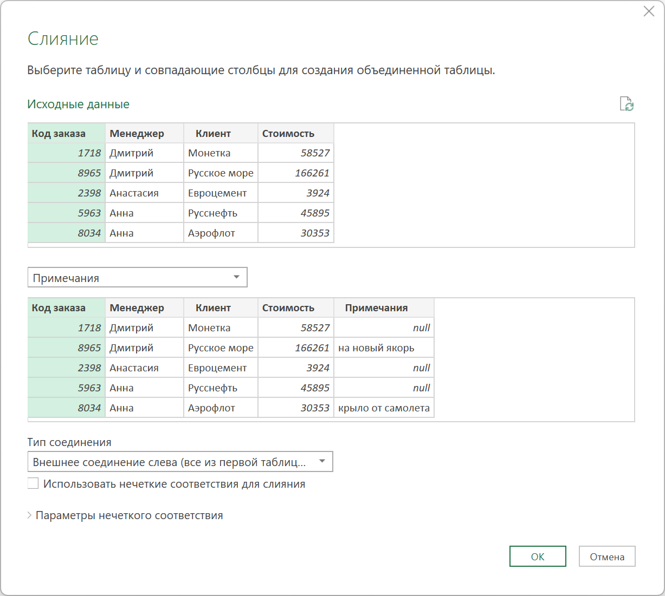
Task: Select Примечания column header in bottom table
Action: point(384,307)
